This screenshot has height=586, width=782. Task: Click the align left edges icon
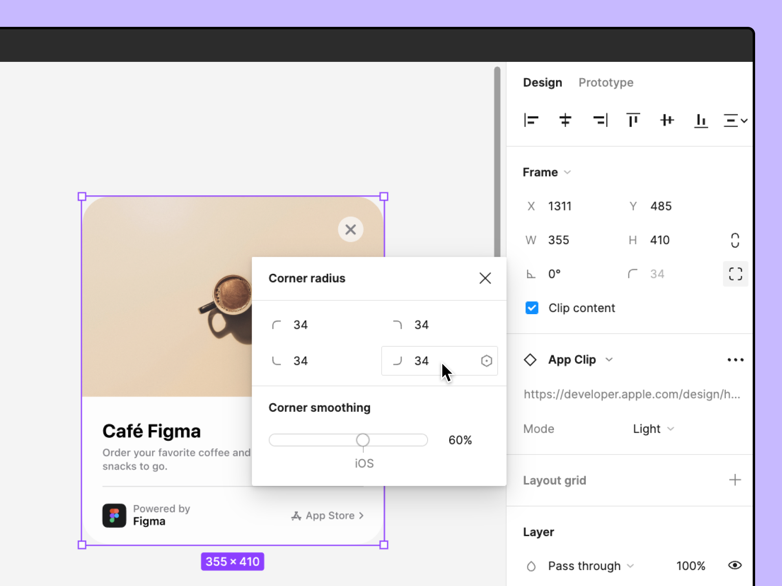pyautogui.click(x=531, y=120)
